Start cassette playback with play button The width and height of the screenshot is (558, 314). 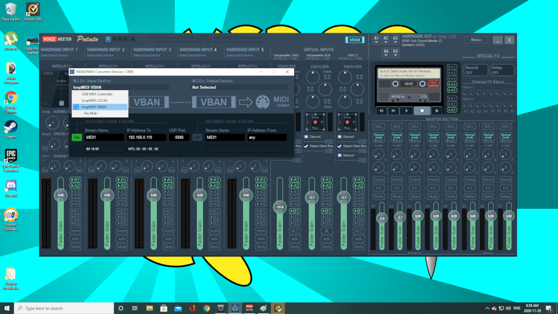click(406, 110)
